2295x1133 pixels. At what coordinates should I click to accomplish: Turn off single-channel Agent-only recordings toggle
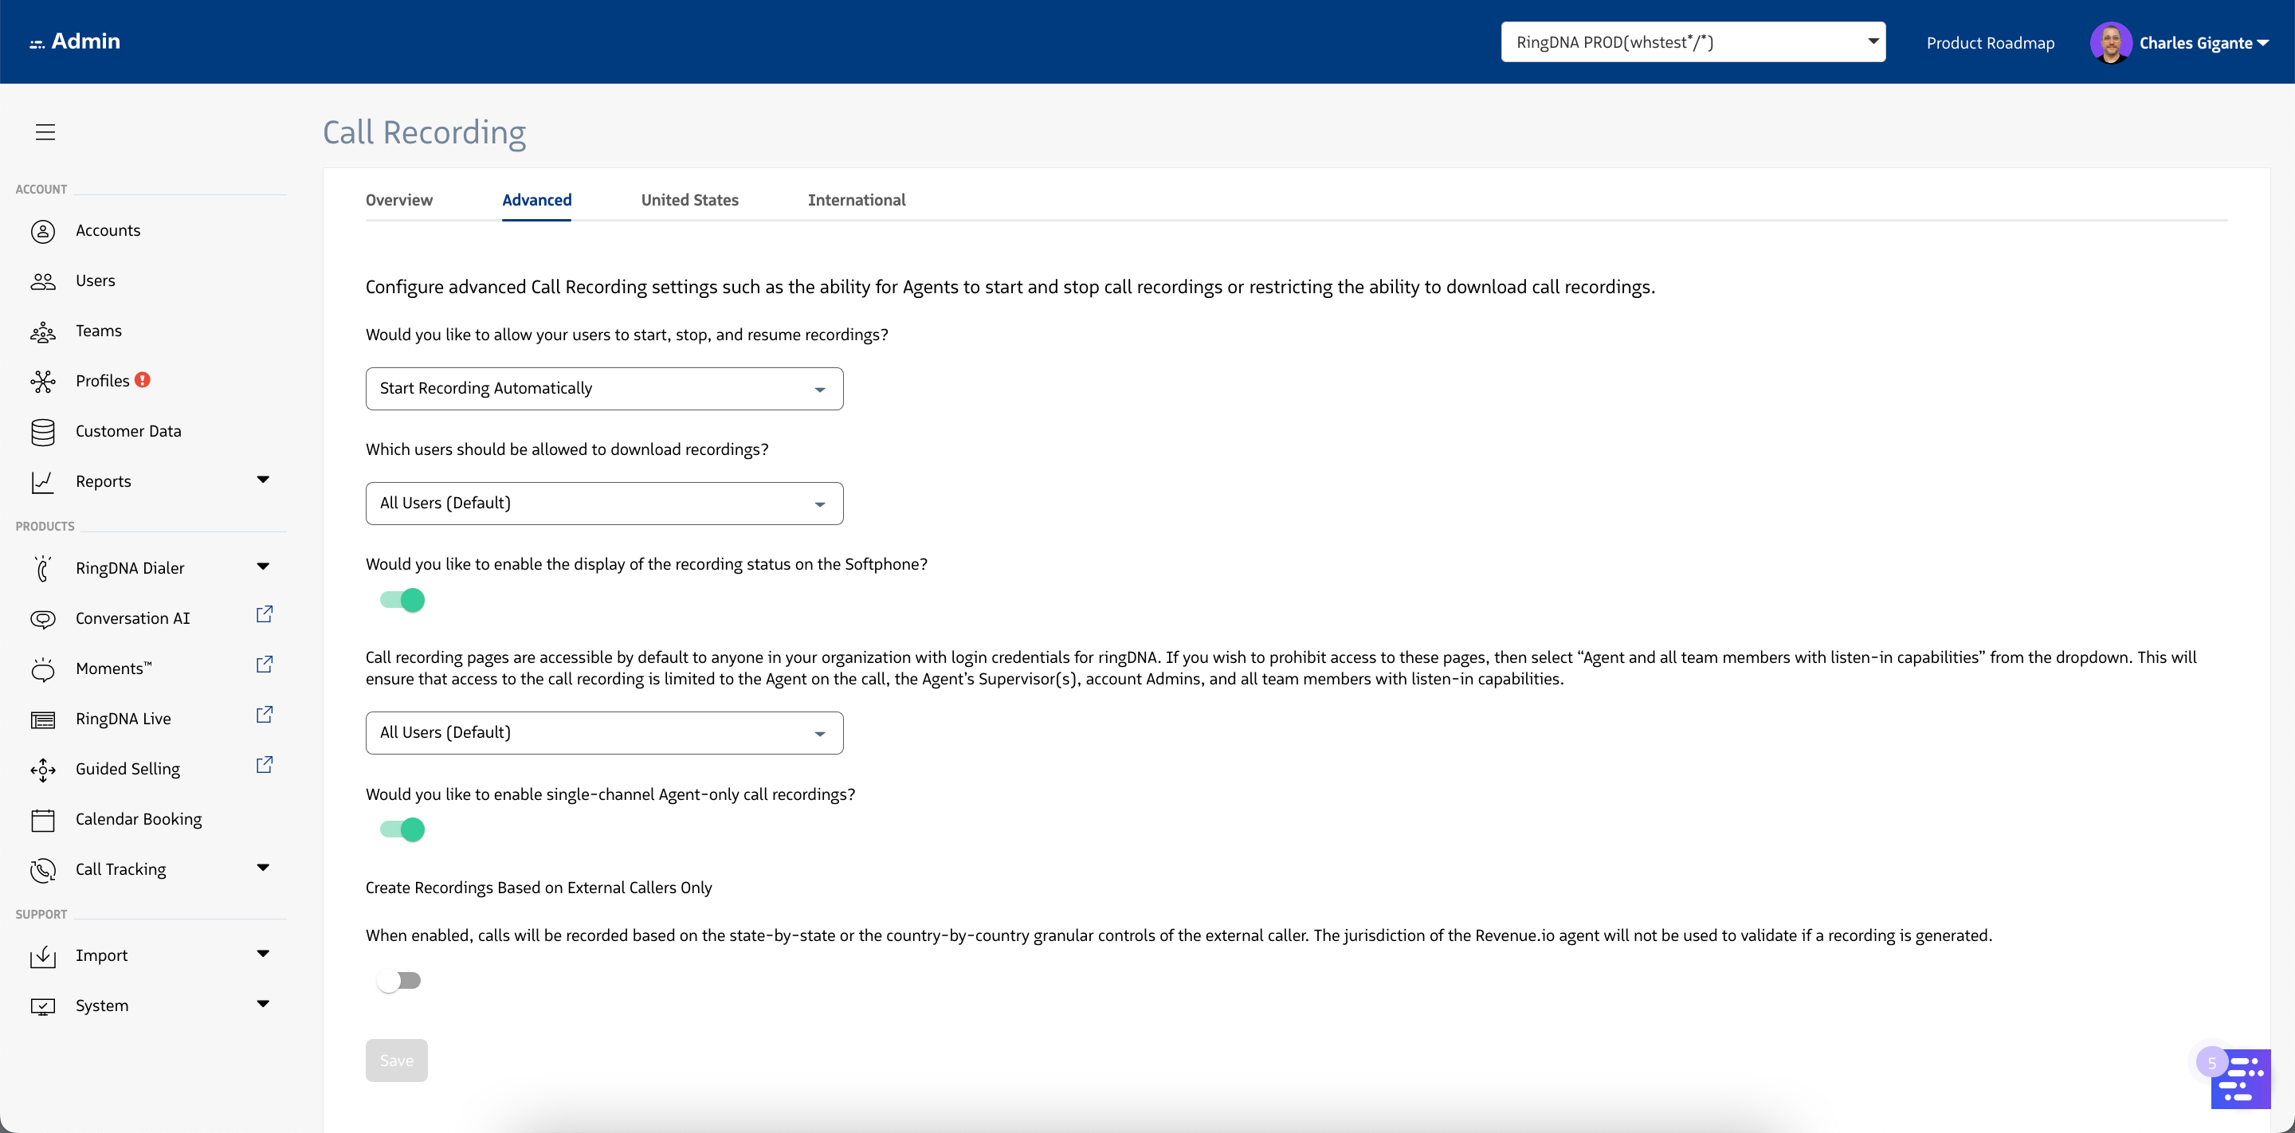tap(402, 829)
